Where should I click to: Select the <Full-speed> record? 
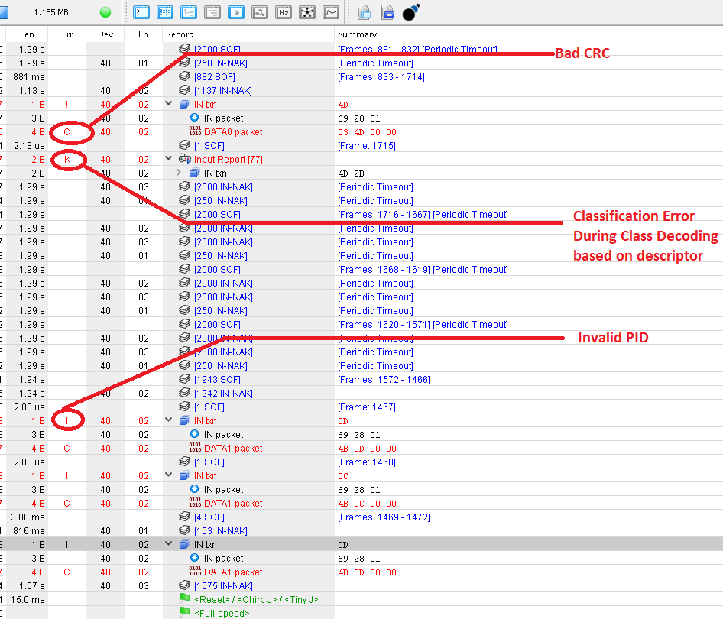coord(222,613)
